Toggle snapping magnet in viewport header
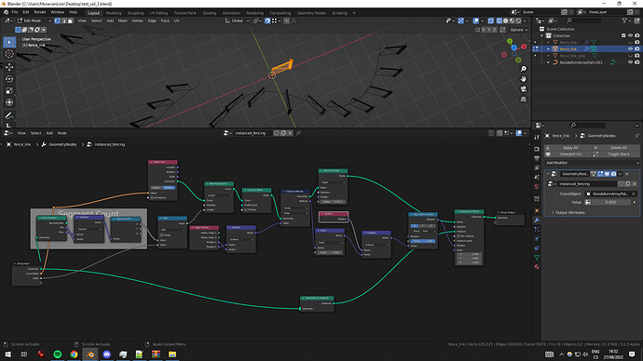This screenshot has width=643, height=361. tap(267, 20)
